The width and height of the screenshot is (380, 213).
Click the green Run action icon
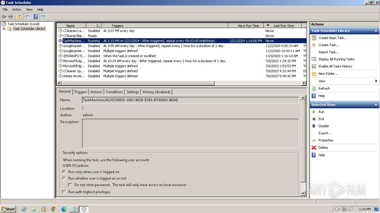tap(314, 112)
